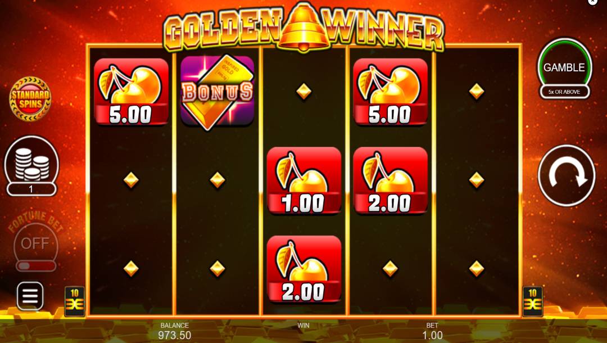Select the 2.00 cherry on reel four
607x343 pixels.
[x=390, y=180]
